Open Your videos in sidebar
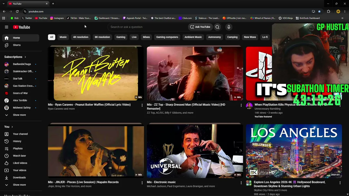This screenshot has width=349, height=196. 21,170
